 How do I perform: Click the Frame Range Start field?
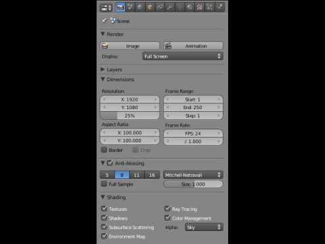(x=193, y=100)
